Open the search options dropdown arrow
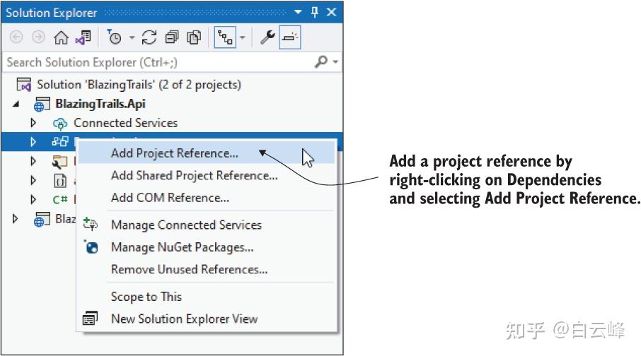Image resolution: width=641 pixels, height=356 pixels. click(335, 62)
